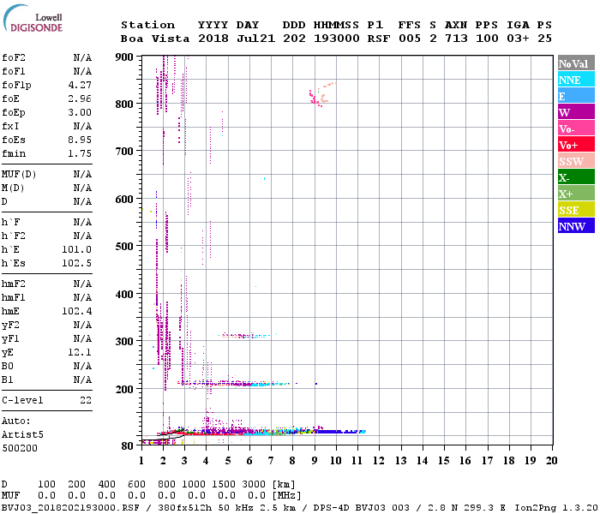
Task: Select the W purple legend swatch
Action: (576, 112)
